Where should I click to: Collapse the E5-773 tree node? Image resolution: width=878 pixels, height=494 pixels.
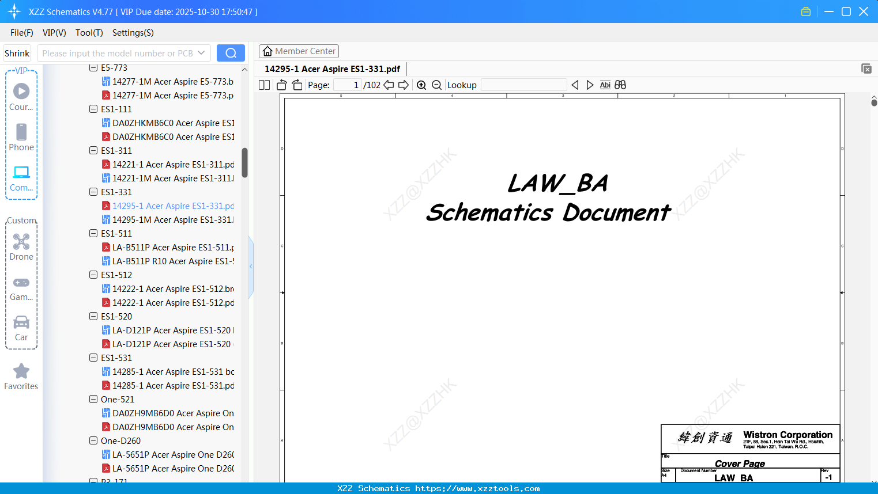coord(93,68)
